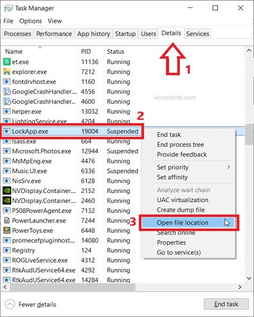Select the PowerToys.exe row name
The width and height of the screenshot is (254, 317).
tap(32, 230)
